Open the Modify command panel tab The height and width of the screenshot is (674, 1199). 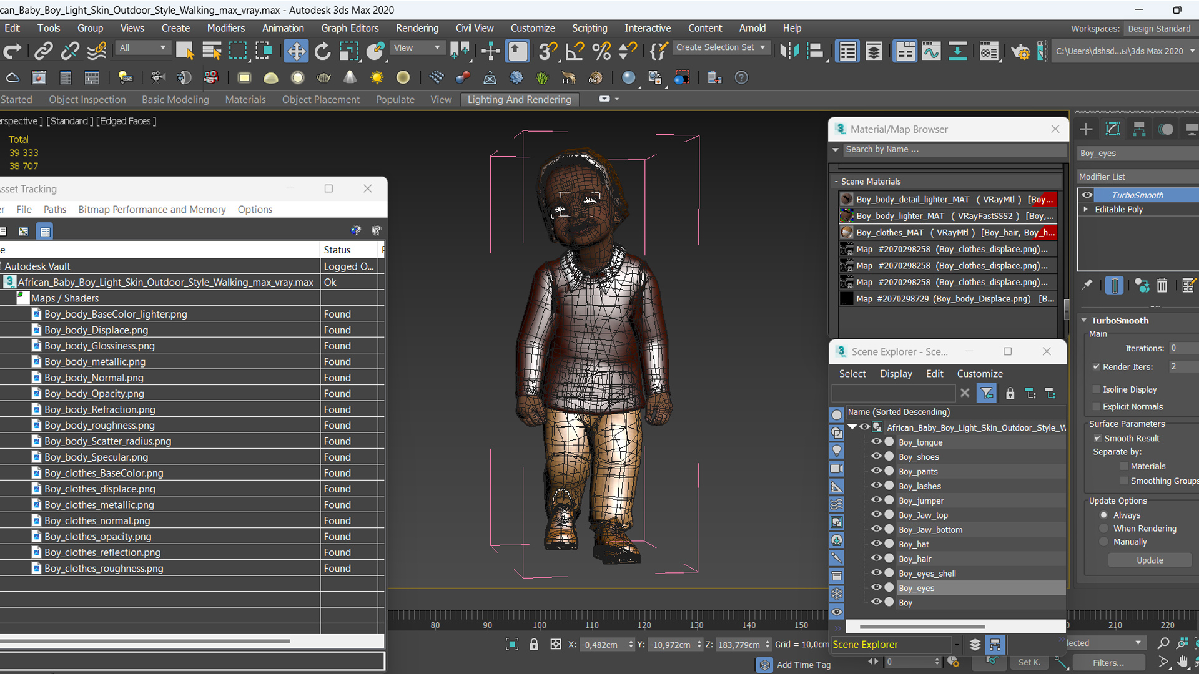(1113, 129)
